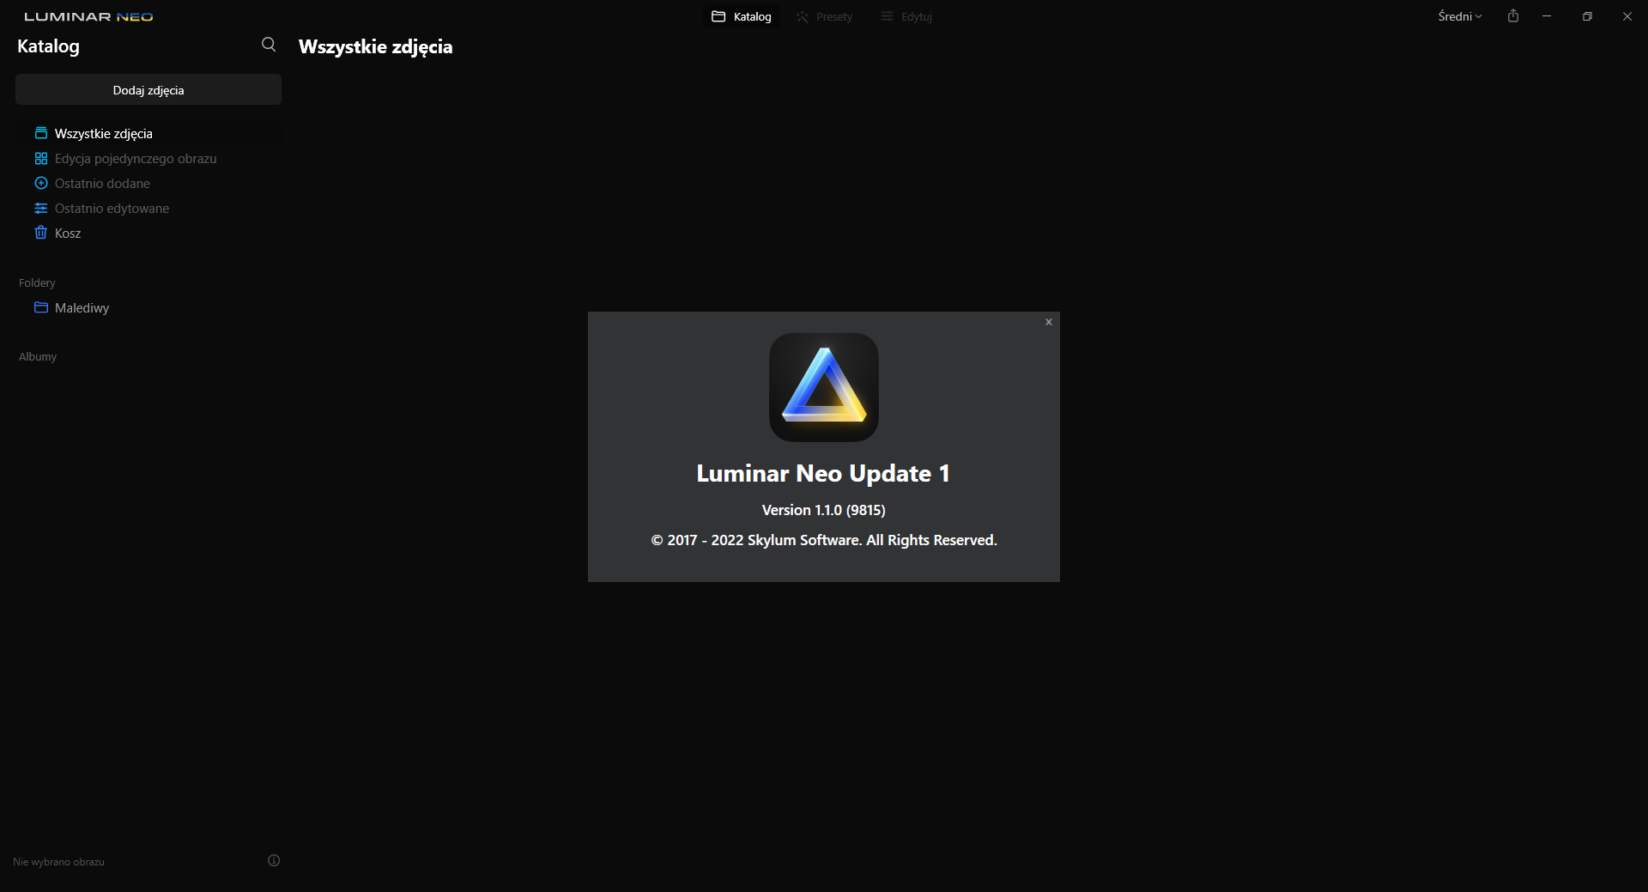Click the Luminar Neo Update 1 title

coord(823,473)
